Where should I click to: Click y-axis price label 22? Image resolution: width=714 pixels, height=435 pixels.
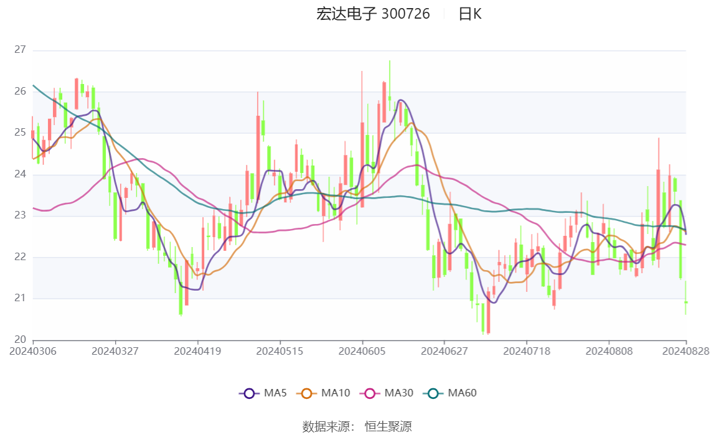[x=20, y=256]
